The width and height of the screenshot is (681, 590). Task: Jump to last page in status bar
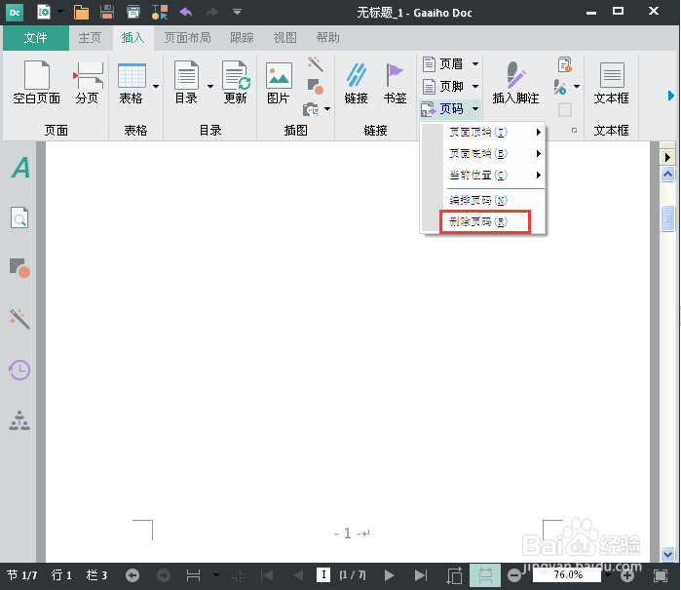tap(421, 575)
